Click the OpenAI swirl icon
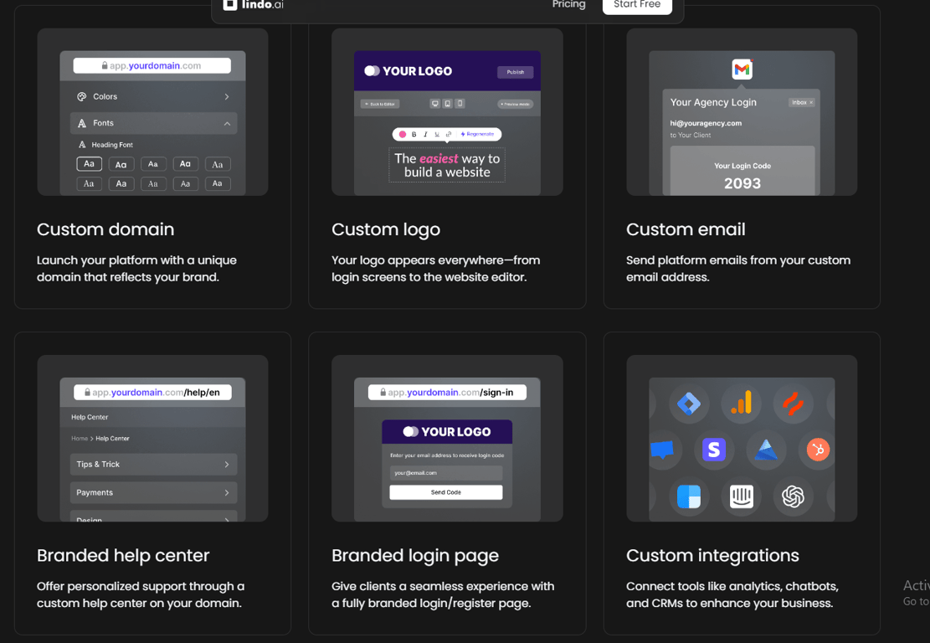The width and height of the screenshot is (930, 643). pos(793,496)
